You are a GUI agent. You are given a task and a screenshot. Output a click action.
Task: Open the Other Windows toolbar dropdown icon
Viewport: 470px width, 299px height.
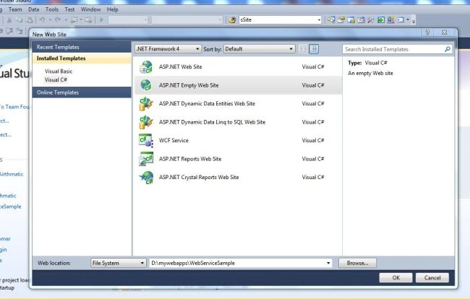pyautogui.click(x=403, y=20)
